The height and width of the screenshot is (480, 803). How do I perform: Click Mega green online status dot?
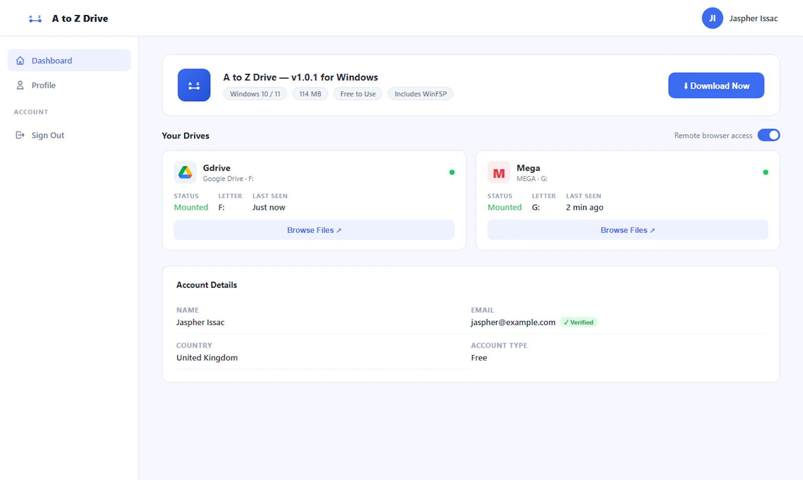click(765, 172)
